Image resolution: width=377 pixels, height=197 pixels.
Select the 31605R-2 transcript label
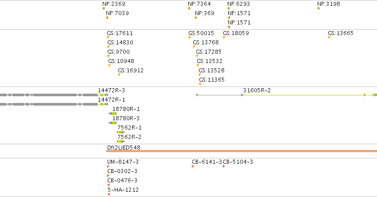coord(257,91)
